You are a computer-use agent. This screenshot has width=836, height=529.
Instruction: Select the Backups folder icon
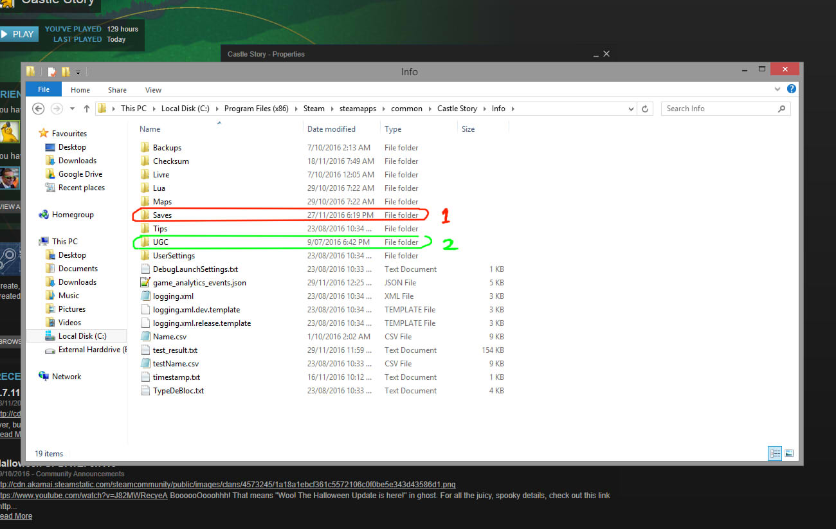tap(145, 148)
